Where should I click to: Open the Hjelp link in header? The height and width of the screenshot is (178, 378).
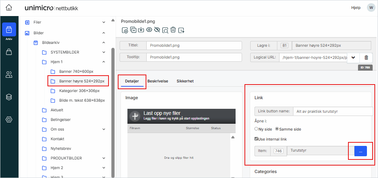(x=356, y=7)
